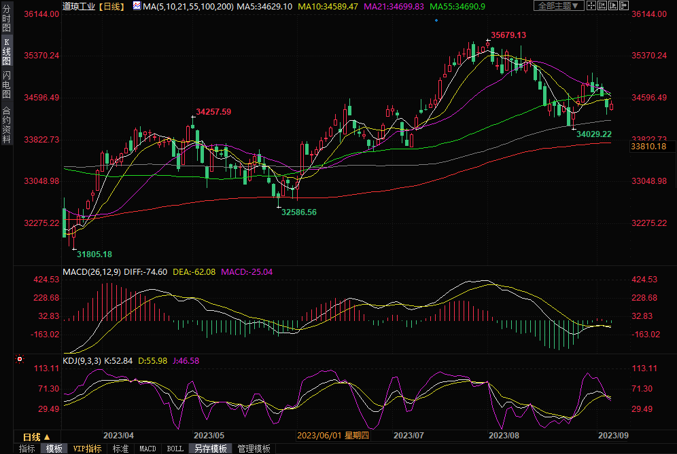
Task: Open the 全部主题 dropdown
Action: 559,5
